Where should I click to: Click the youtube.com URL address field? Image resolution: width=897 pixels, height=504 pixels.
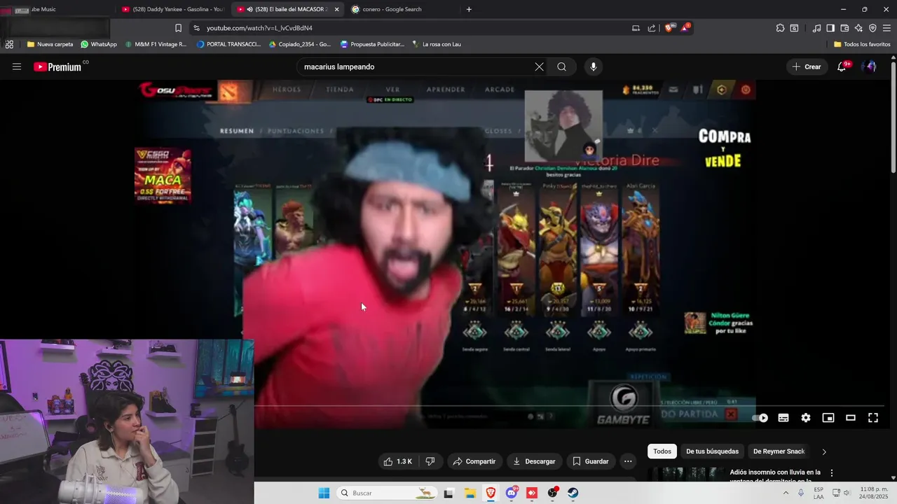pyautogui.click(x=413, y=28)
